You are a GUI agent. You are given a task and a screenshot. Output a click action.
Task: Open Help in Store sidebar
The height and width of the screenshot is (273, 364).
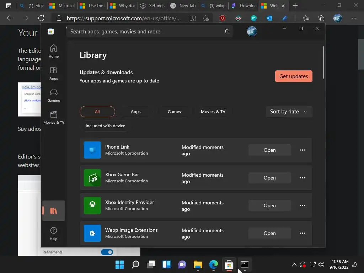tap(54, 234)
